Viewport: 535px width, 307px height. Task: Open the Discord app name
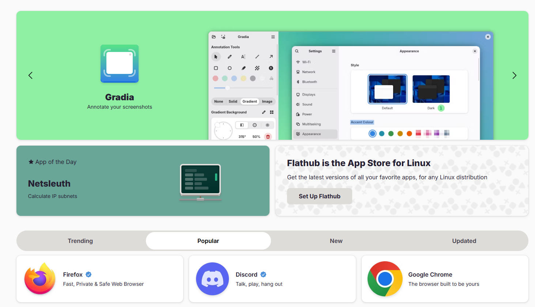point(246,274)
